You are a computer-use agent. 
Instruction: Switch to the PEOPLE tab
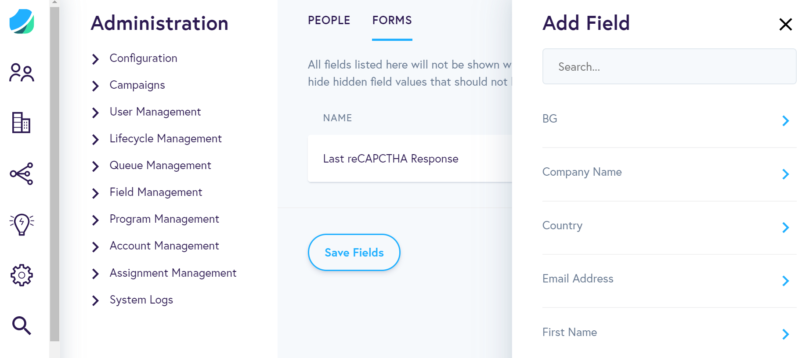(x=329, y=20)
